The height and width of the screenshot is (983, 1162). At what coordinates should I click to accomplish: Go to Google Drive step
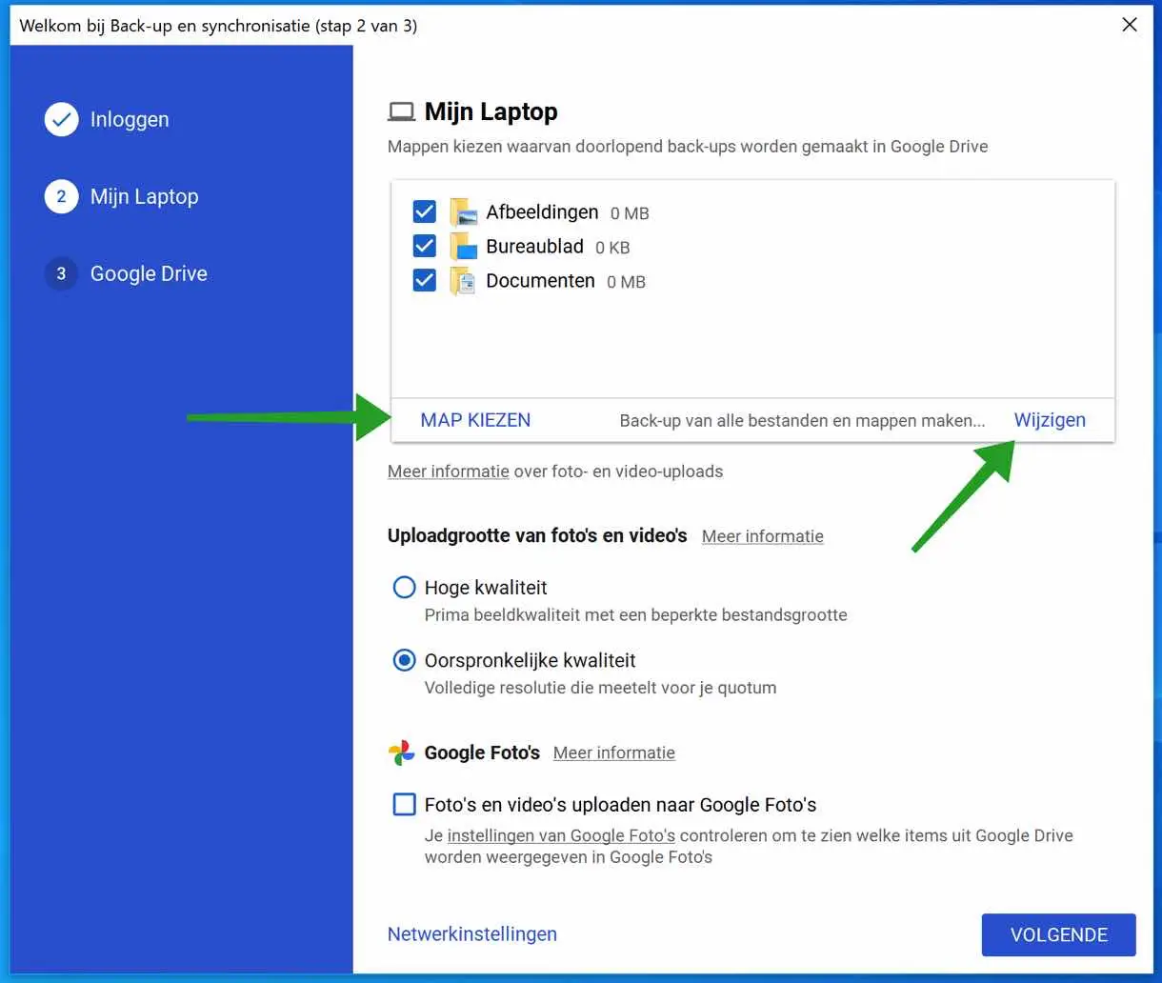[149, 273]
